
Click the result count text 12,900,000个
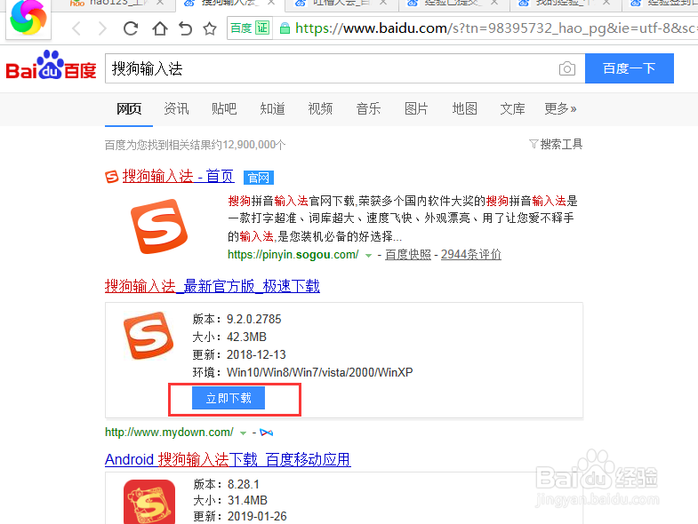tap(253, 145)
